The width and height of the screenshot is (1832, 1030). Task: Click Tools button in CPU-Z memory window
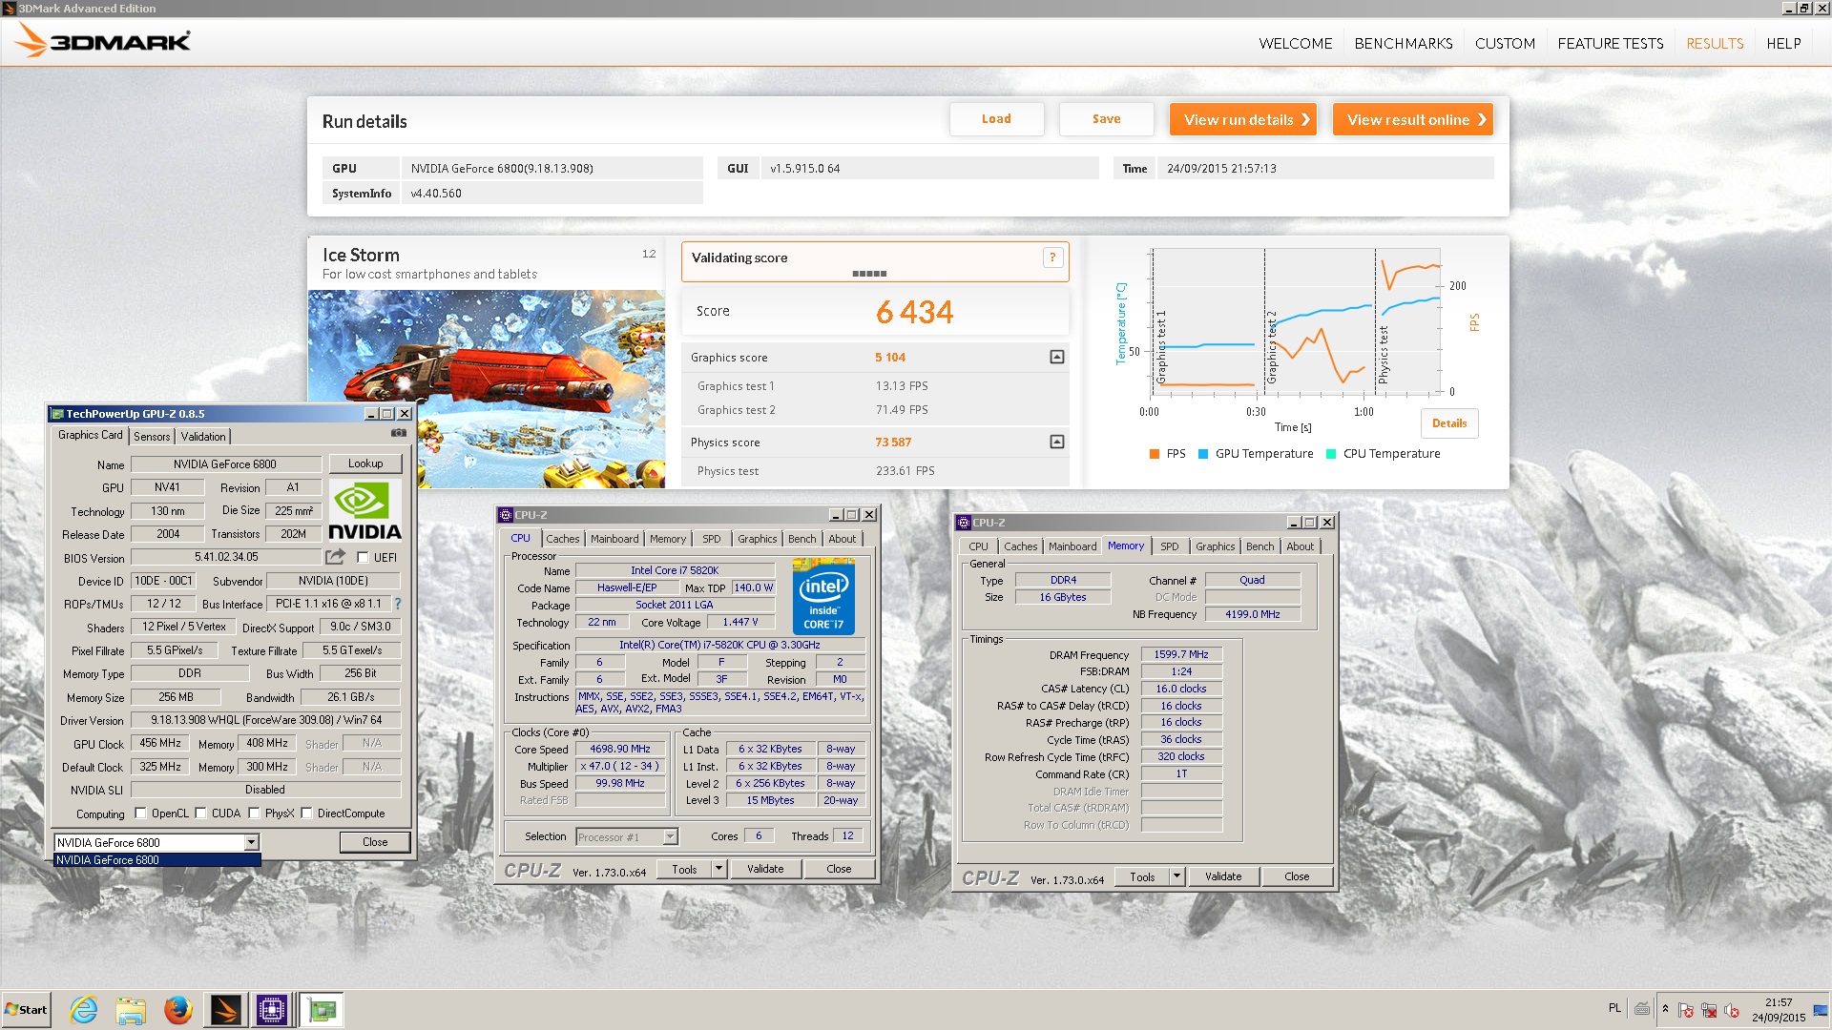pyautogui.click(x=1142, y=876)
